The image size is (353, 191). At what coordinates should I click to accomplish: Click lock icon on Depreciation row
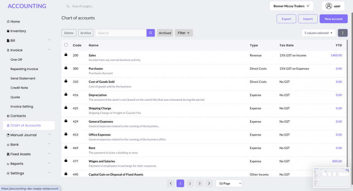(x=66, y=94)
